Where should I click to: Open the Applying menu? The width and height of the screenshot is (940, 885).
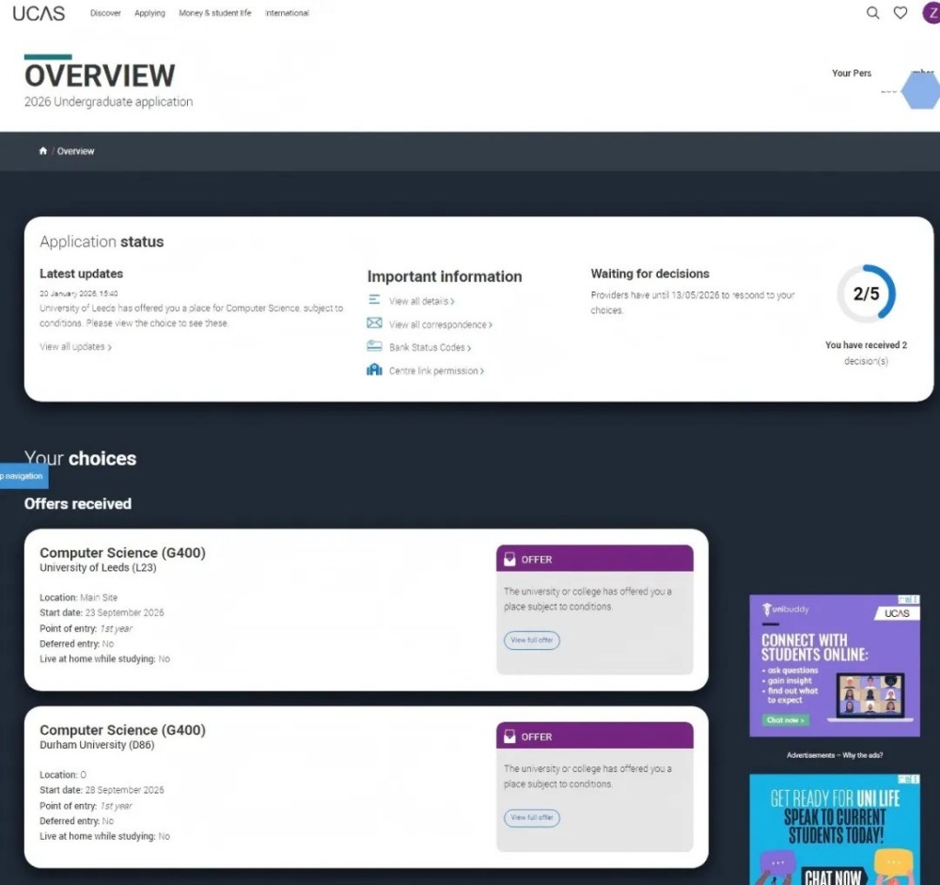tap(149, 13)
